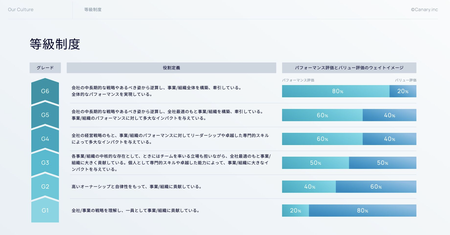Click the G2 role definition text

[137, 187]
